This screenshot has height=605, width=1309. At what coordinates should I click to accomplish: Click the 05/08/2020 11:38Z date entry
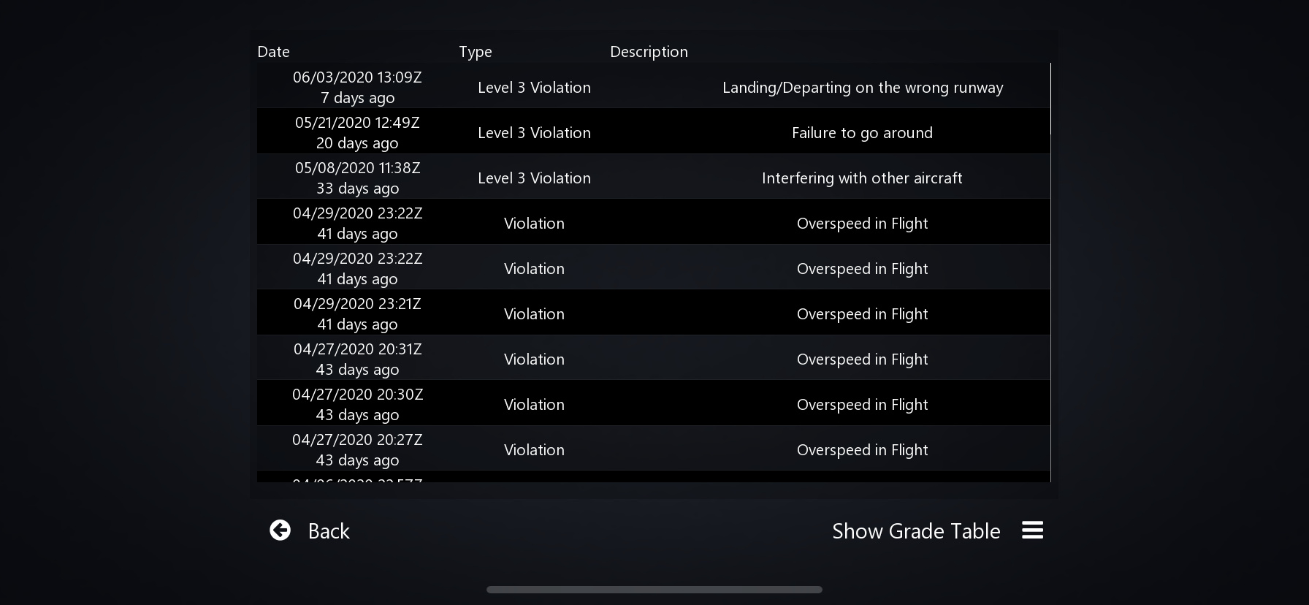click(x=357, y=168)
